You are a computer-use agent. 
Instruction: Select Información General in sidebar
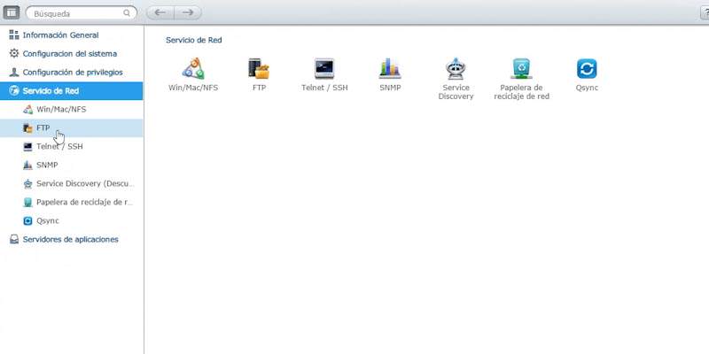[72, 35]
